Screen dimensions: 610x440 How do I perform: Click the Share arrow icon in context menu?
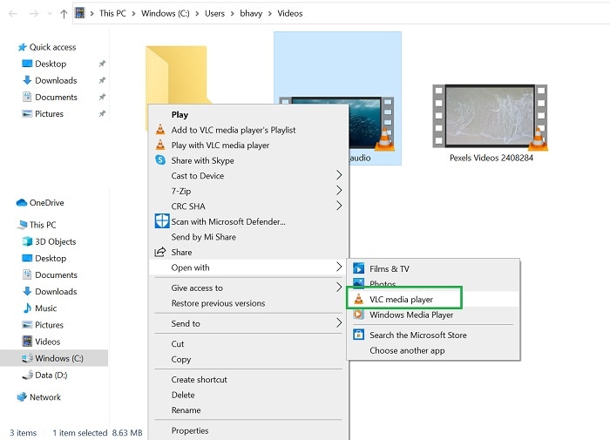(160, 252)
